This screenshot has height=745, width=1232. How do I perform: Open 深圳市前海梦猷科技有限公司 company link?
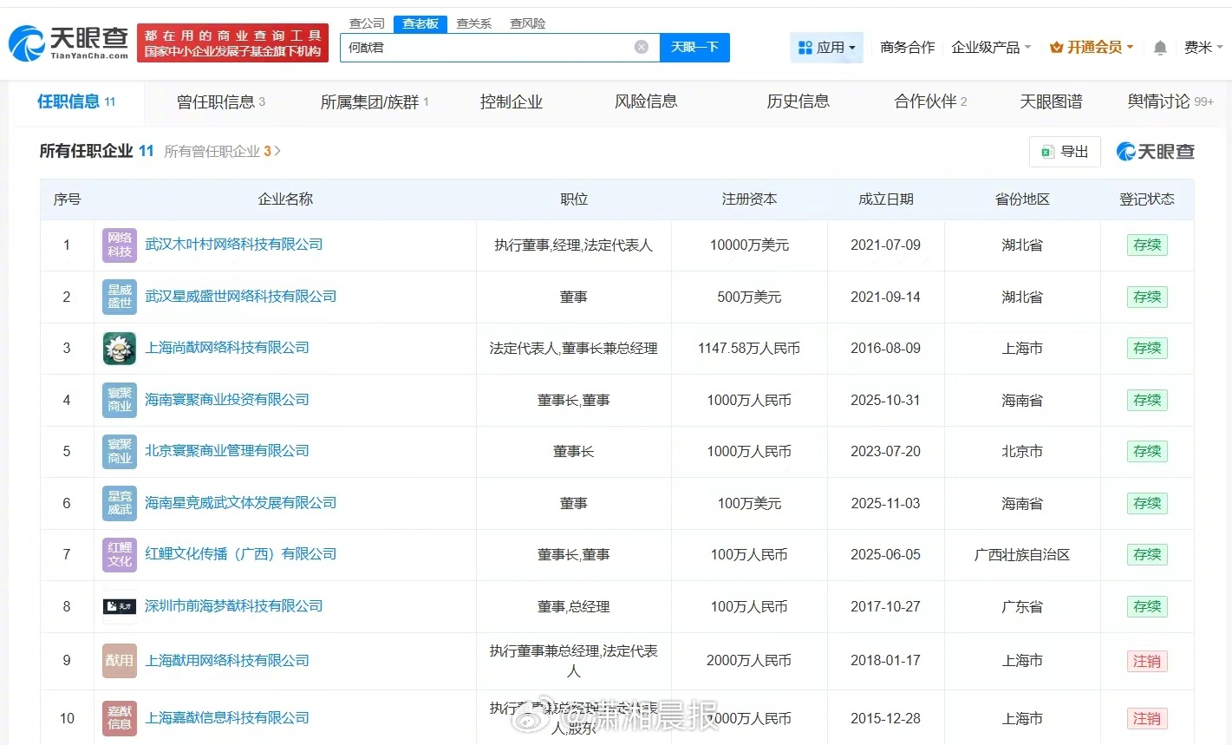[x=234, y=606]
